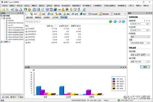Collapse the 未分组 group in the computer tree
Screen dimensions: 153x102
coord(2,18)
